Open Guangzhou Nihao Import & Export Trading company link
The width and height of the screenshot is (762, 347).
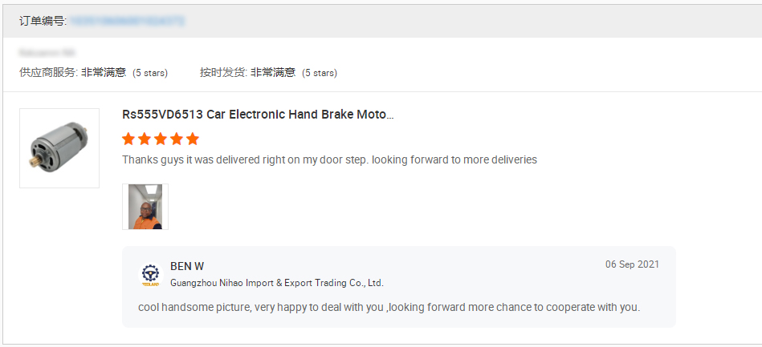click(x=277, y=283)
